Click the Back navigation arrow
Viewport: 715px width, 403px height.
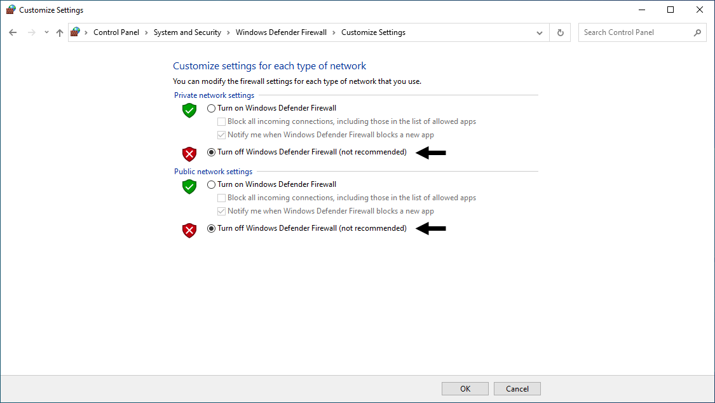coord(13,32)
